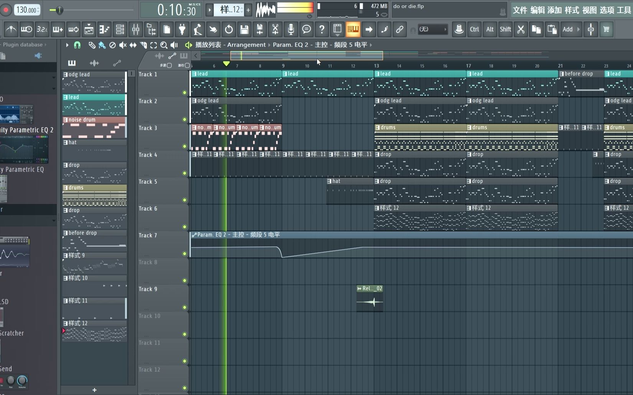633x395 pixels.
Task: Click the microphone one-click recording icon
Action: (x=291, y=29)
